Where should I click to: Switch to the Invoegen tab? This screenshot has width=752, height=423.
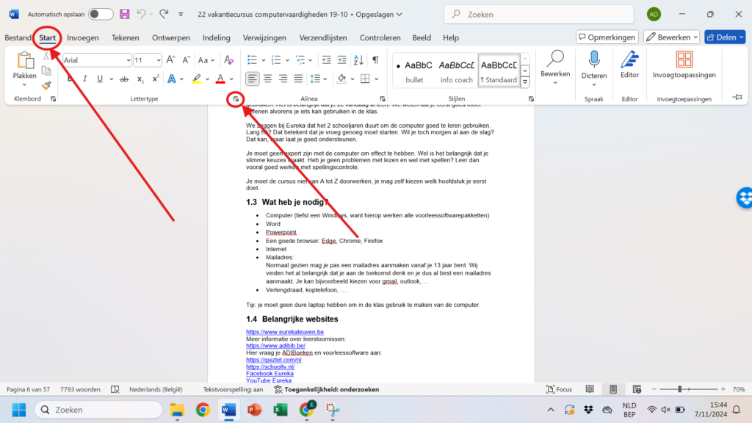(x=83, y=37)
